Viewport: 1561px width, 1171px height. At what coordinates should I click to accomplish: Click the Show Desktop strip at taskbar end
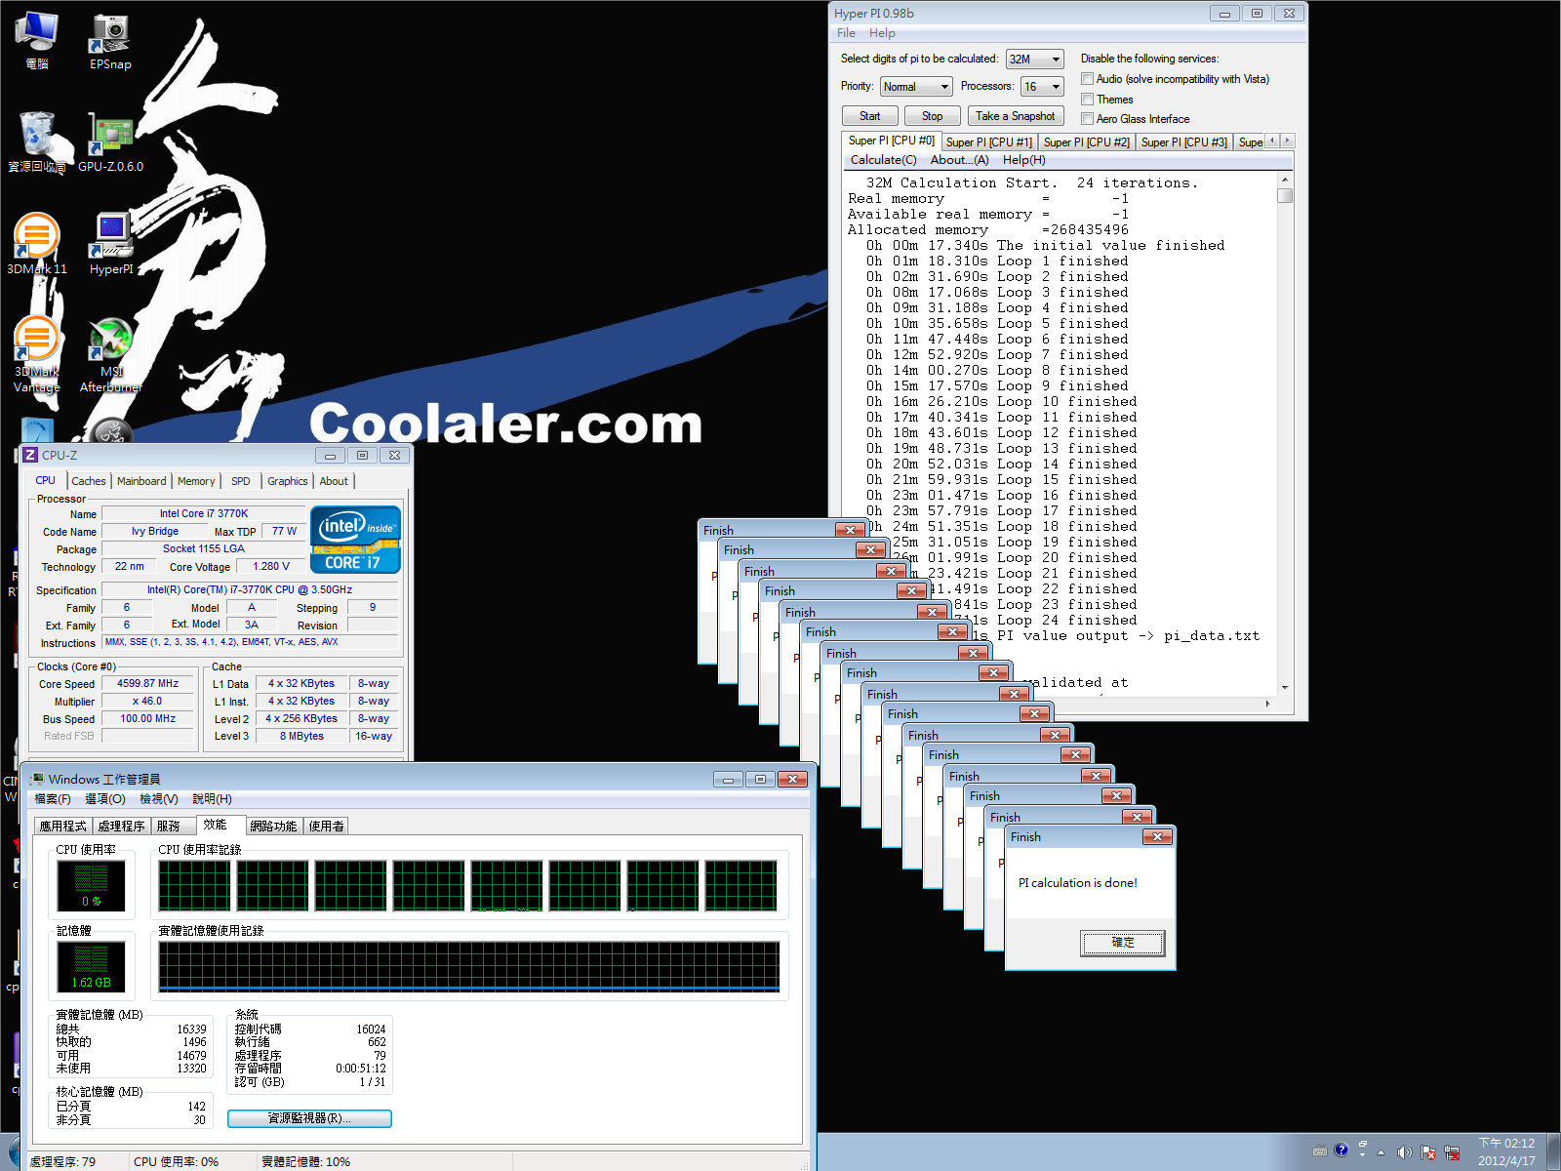[1553, 1151]
